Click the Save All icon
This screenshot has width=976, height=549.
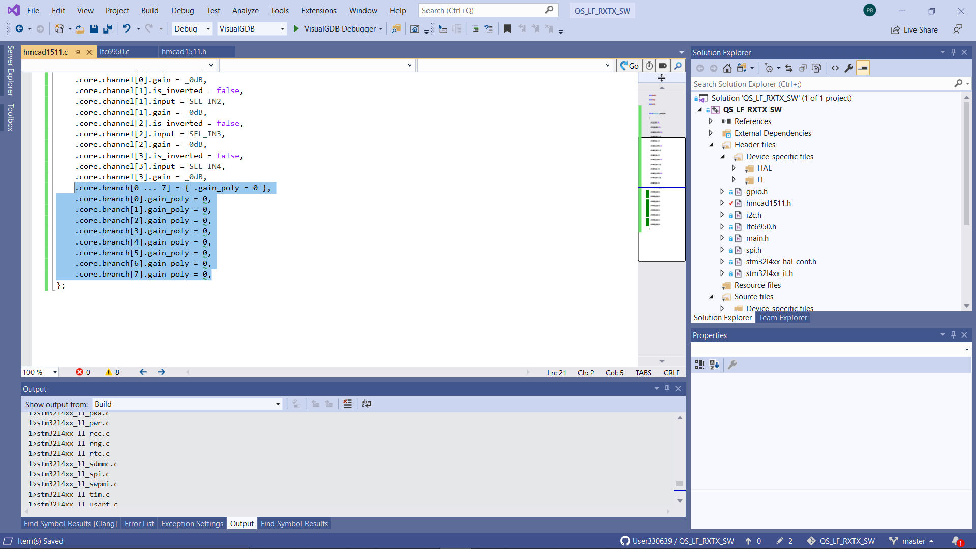coord(107,29)
